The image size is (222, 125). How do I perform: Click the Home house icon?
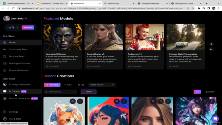coord(5,42)
